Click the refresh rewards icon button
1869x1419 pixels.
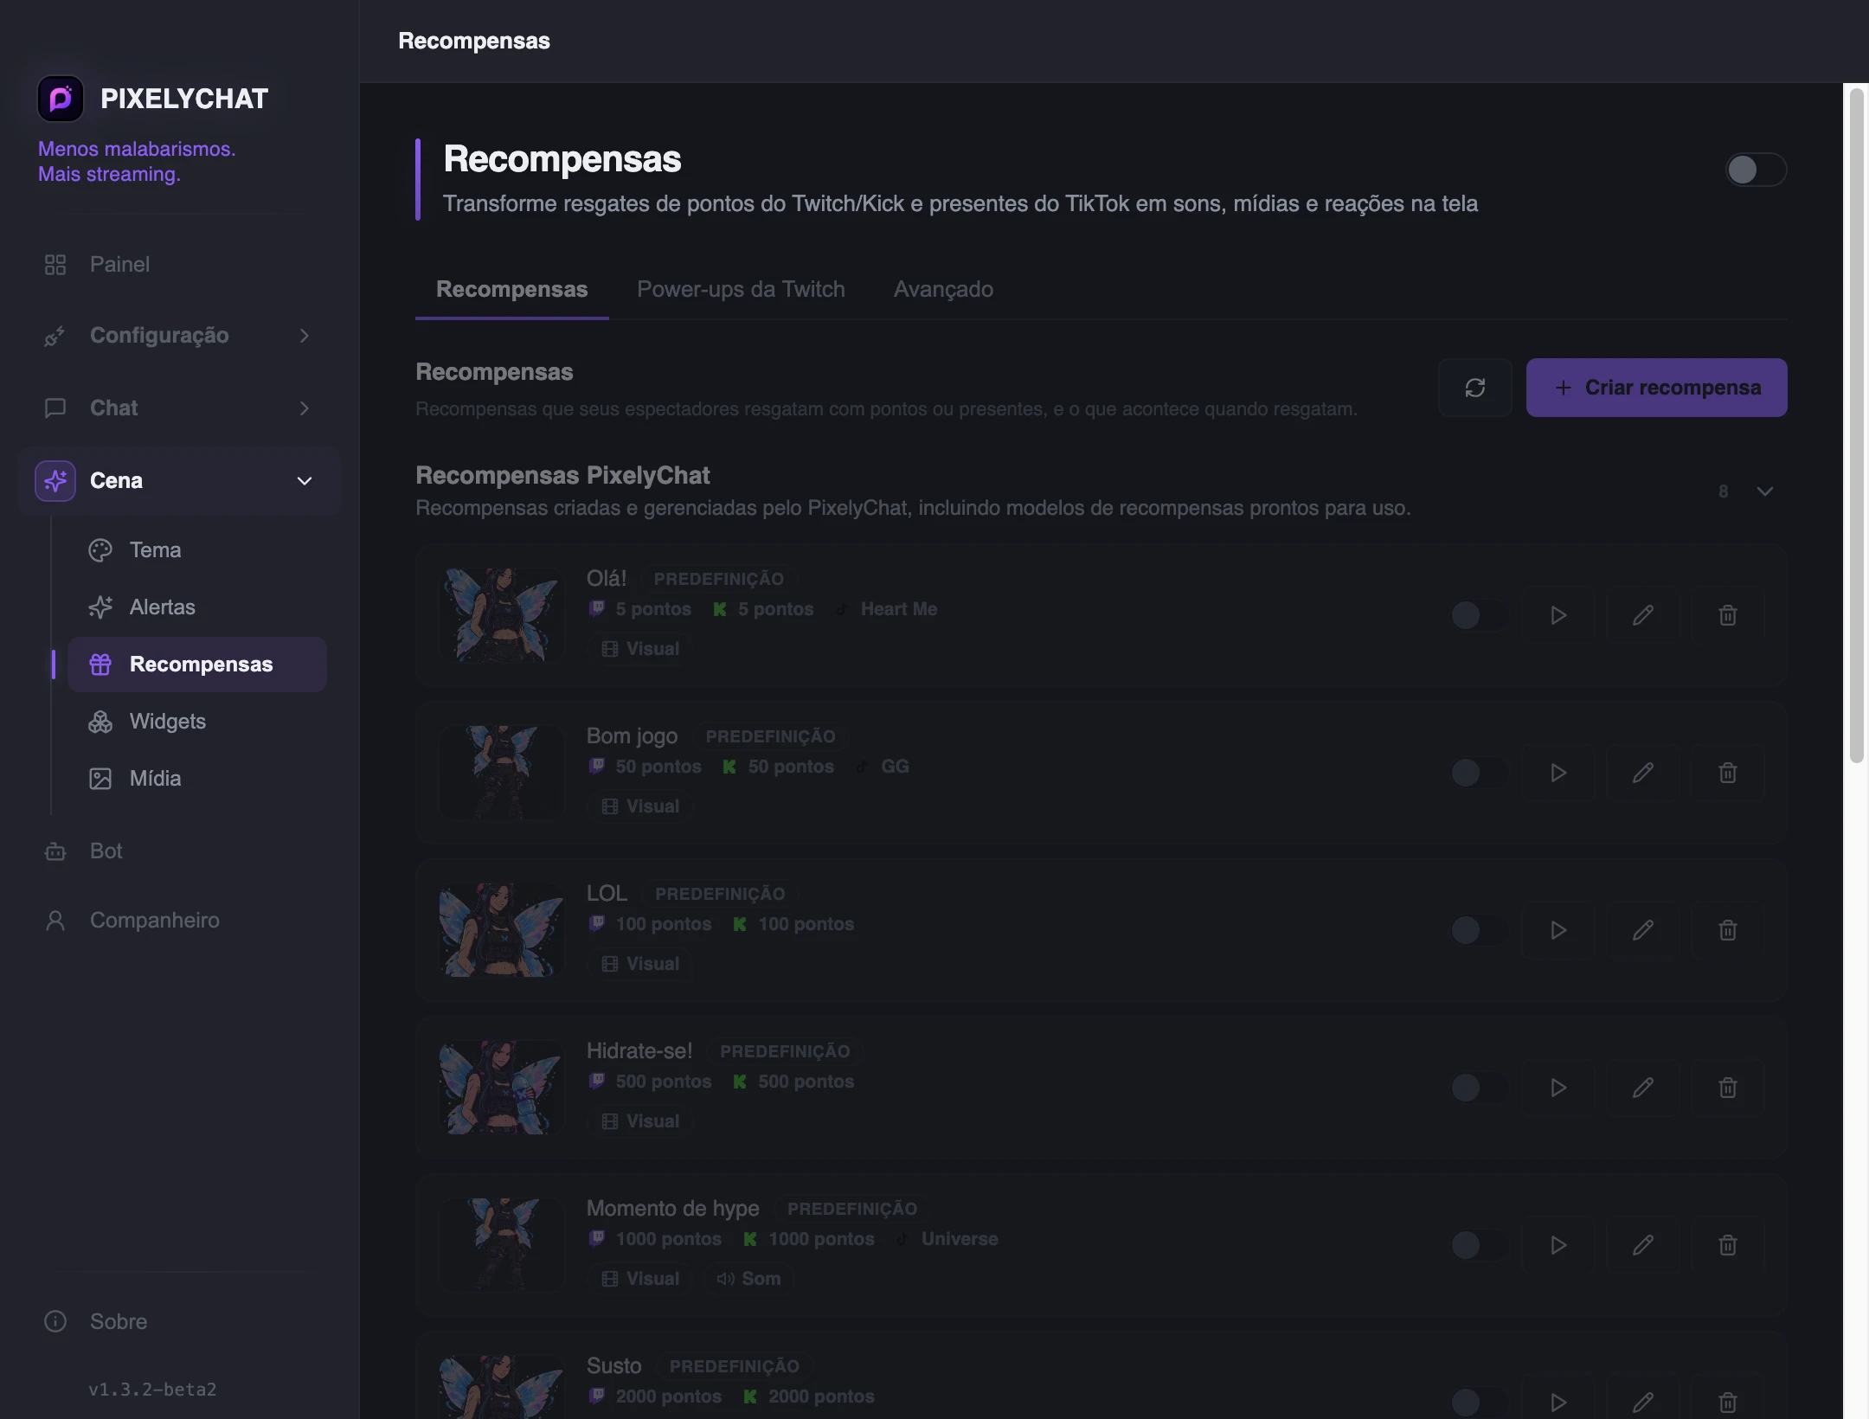(1475, 388)
